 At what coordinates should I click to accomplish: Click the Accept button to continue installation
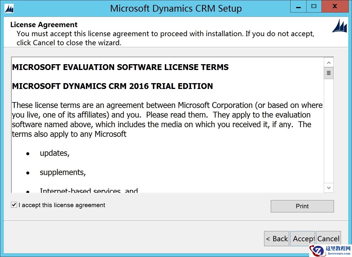point(303,238)
